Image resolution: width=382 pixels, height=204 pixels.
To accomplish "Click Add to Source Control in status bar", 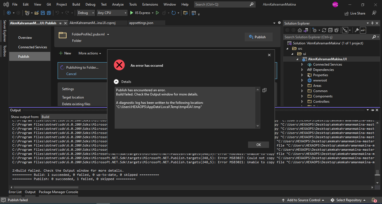I will [x=303, y=200].
